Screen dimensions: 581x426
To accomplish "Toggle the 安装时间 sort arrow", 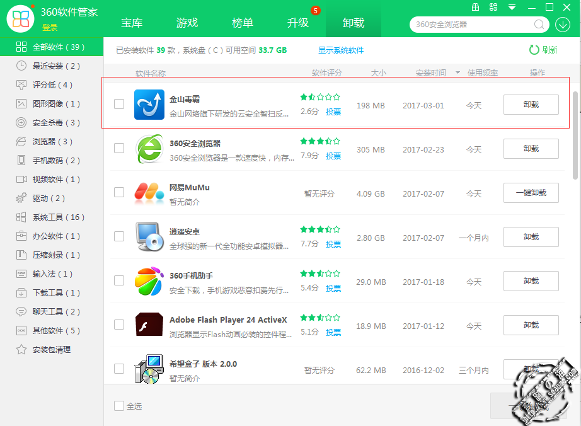I will (457, 72).
